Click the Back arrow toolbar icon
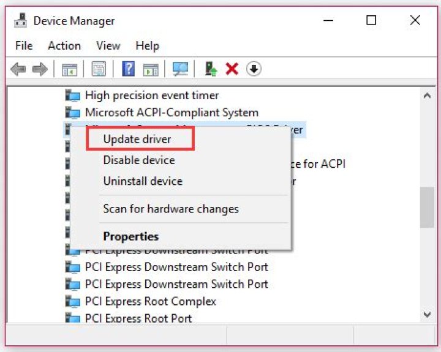441x352 pixels. [x=18, y=69]
